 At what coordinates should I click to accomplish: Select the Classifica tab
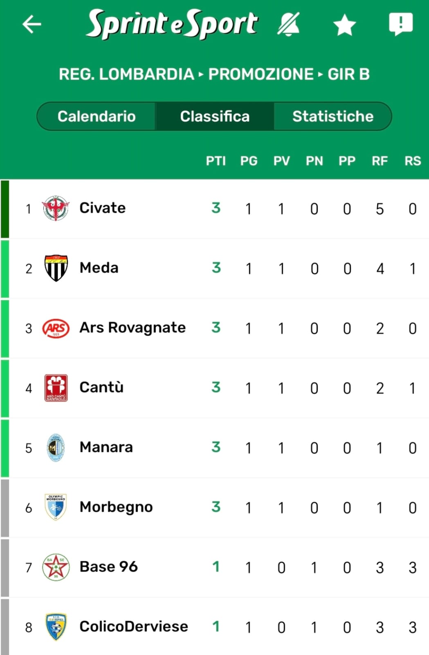pos(215,116)
